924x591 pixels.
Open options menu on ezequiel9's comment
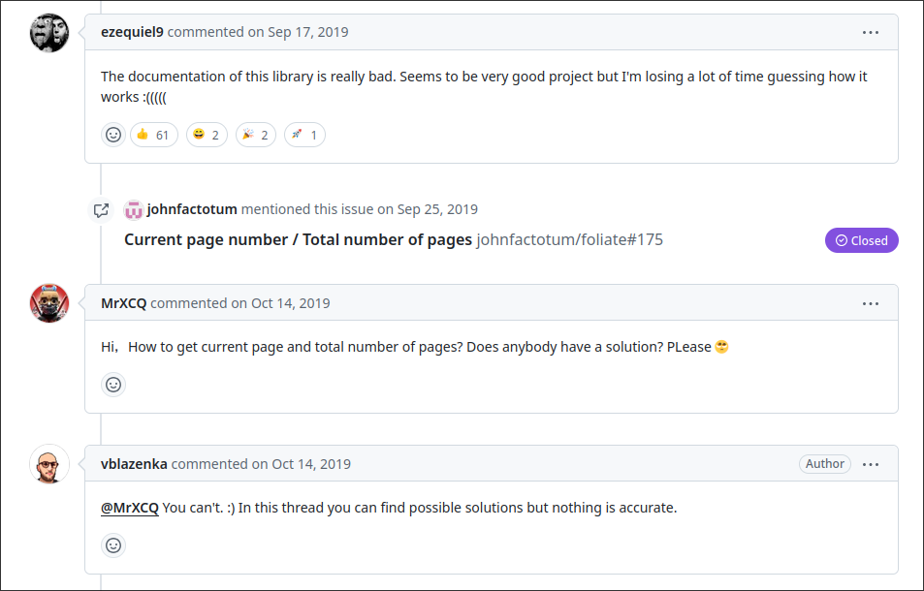pos(871,32)
